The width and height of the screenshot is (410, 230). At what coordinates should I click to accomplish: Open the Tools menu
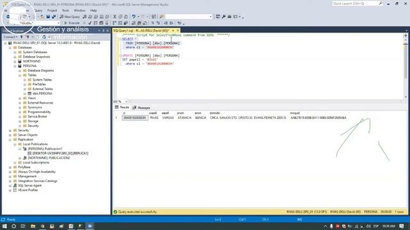65,10
